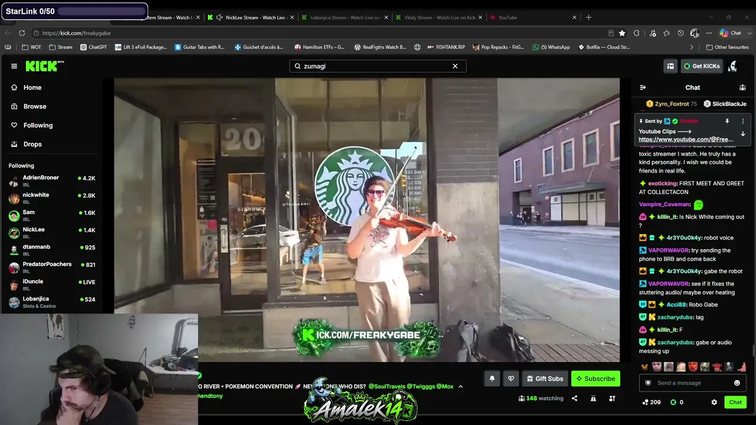This screenshot has height=425, width=756.
Task: Open the pinned YouTube clips link
Action: click(686, 139)
